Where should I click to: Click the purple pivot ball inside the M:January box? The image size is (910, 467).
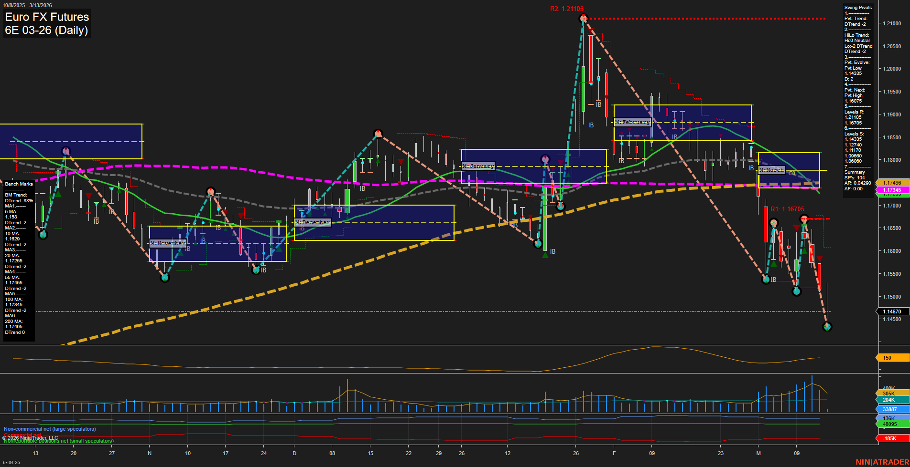[x=545, y=158]
